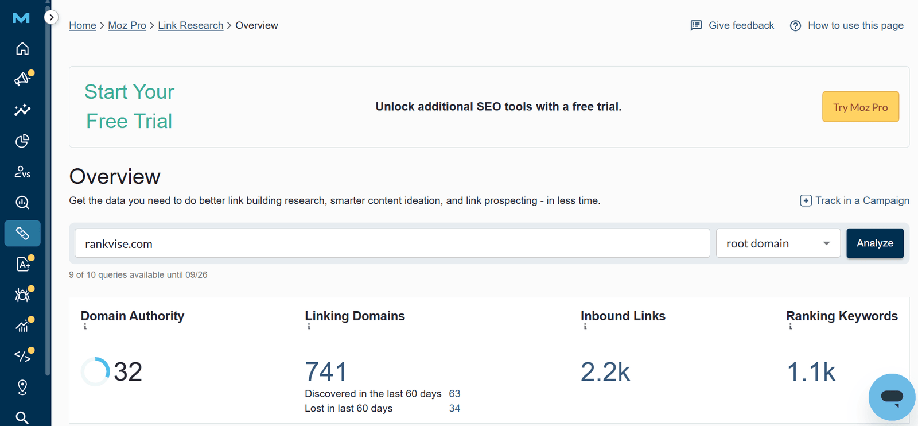918x426 pixels.
Task: Go to Home breadcrumb link
Action: coord(83,25)
